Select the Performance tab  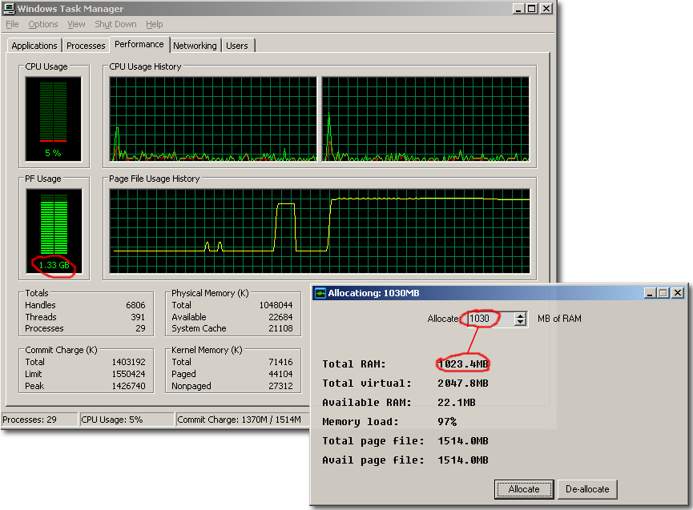139,44
